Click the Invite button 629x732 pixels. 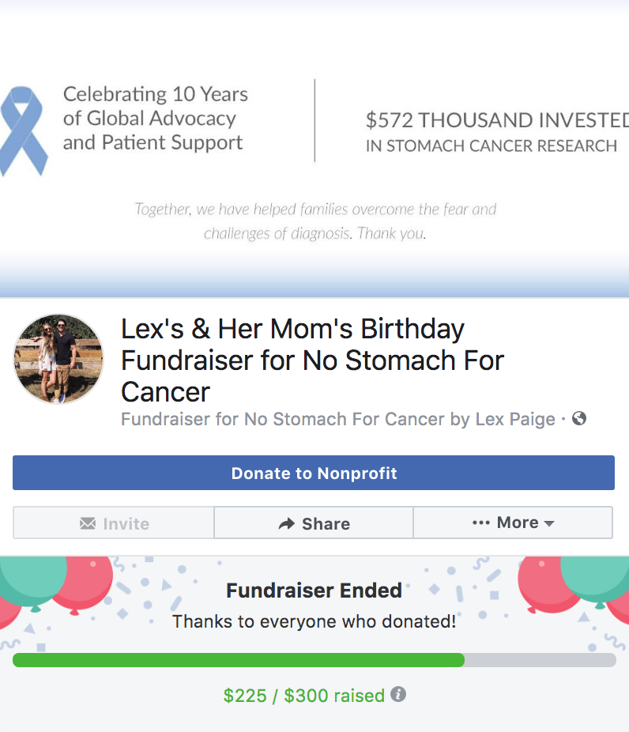pos(113,523)
